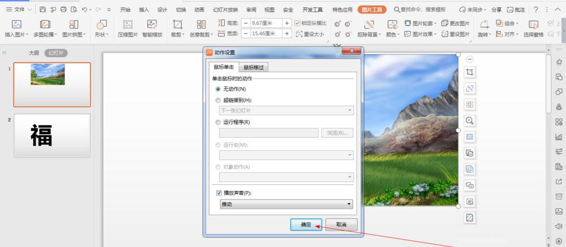
Task: Click the 压缩图片 compress picture icon
Action: point(128,24)
